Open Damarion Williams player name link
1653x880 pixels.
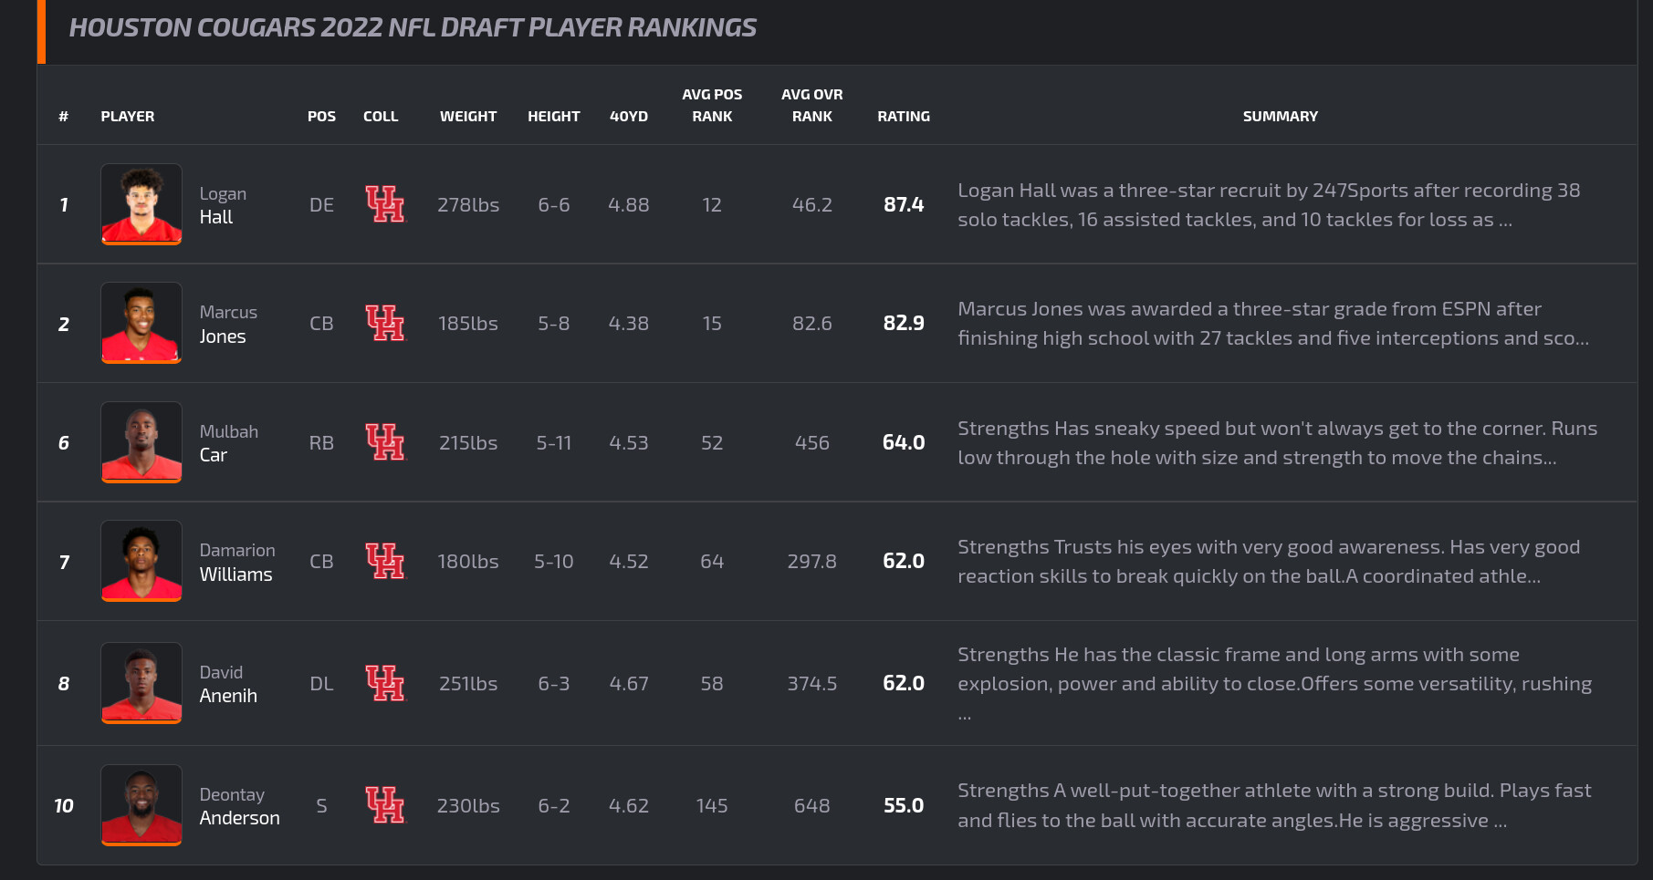coord(236,562)
